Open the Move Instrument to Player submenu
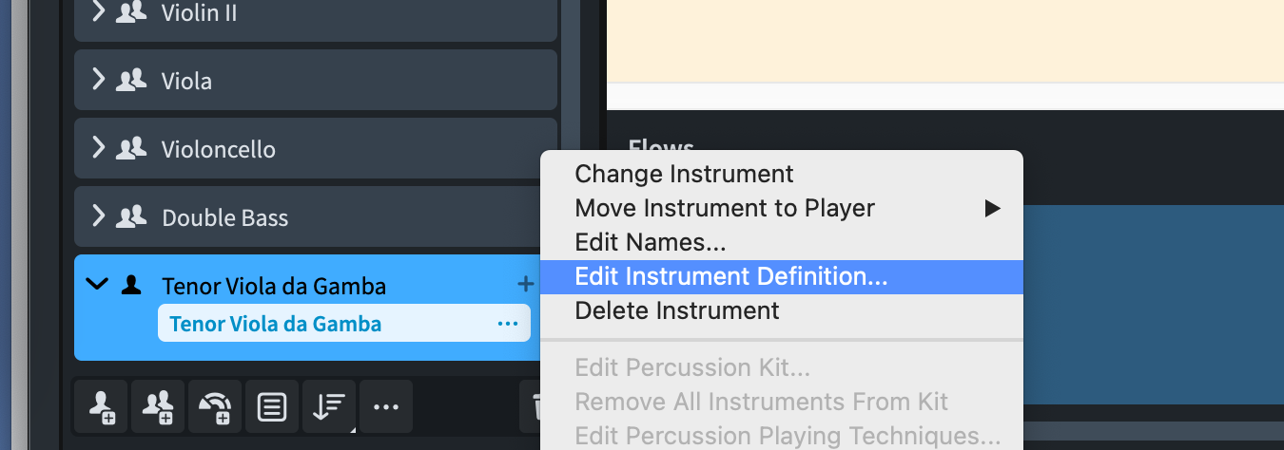 [725, 208]
